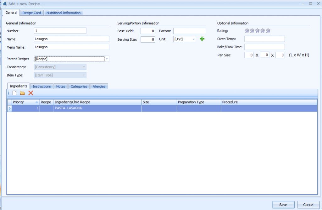Click the green plus icon beside Unit
Image resolution: width=322 pixels, height=210 pixels.
pos(202,39)
